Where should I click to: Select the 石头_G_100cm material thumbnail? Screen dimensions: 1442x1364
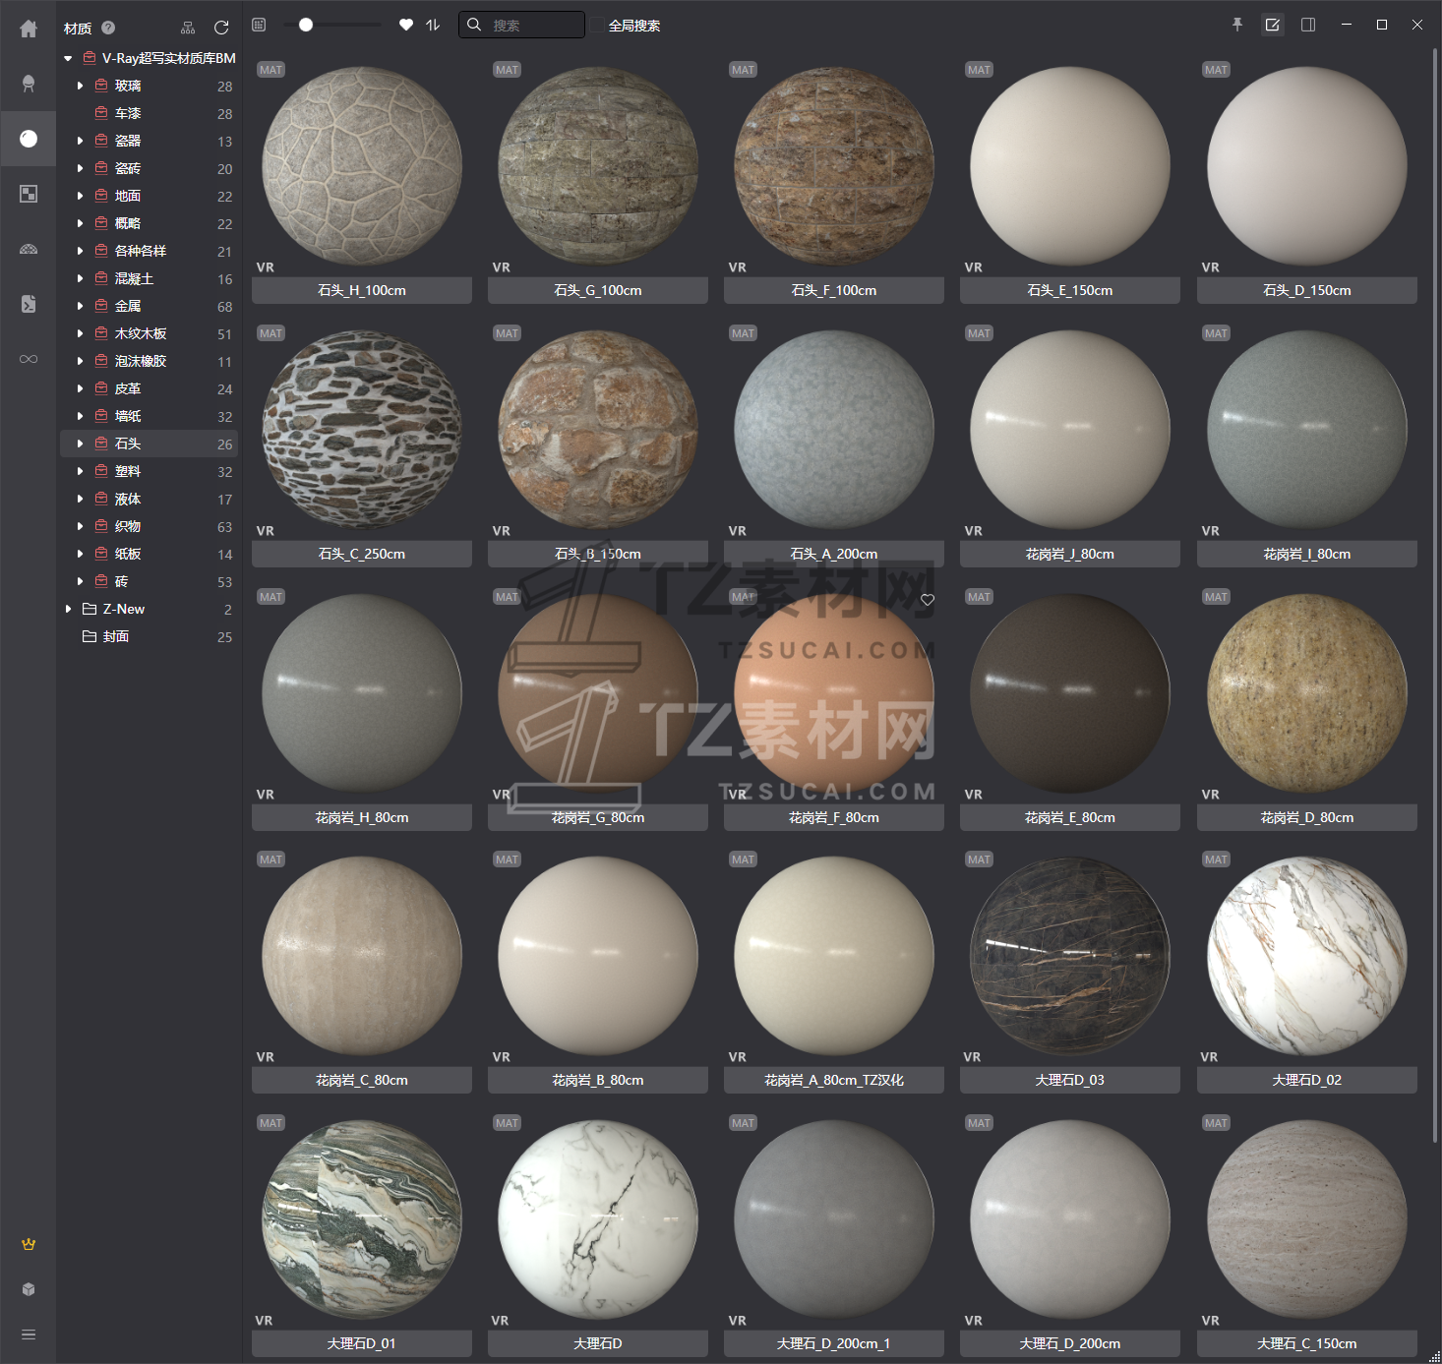point(598,167)
